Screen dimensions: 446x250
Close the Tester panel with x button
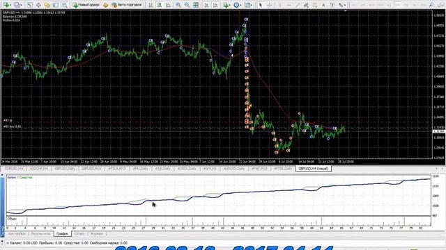click(2, 176)
